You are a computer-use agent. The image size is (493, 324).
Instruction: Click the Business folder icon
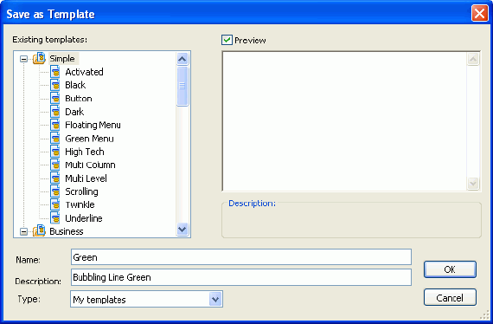tap(39, 231)
